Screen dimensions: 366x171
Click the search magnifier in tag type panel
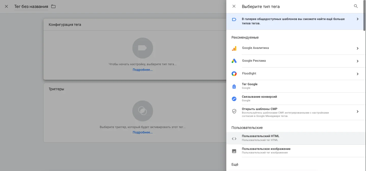(356, 6)
